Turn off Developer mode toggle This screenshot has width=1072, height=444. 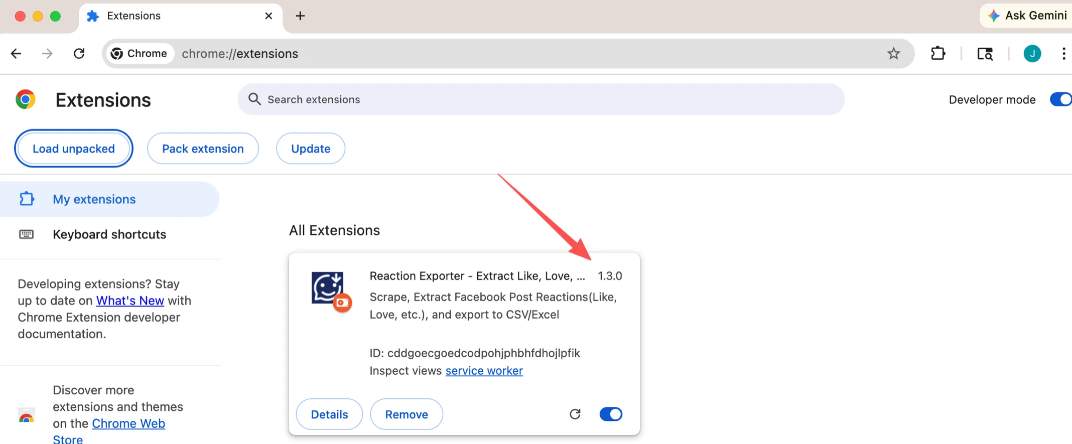pyautogui.click(x=1060, y=99)
